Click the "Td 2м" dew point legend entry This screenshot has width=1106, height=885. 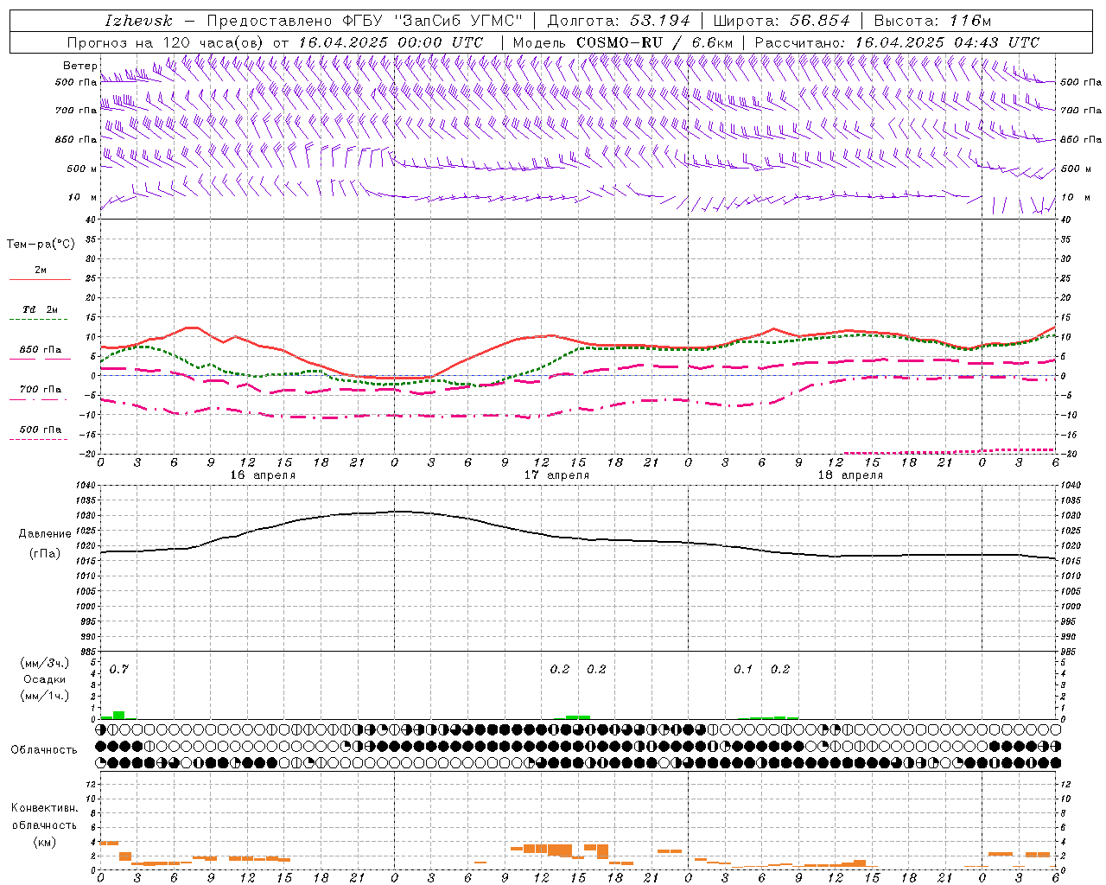click(x=41, y=309)
